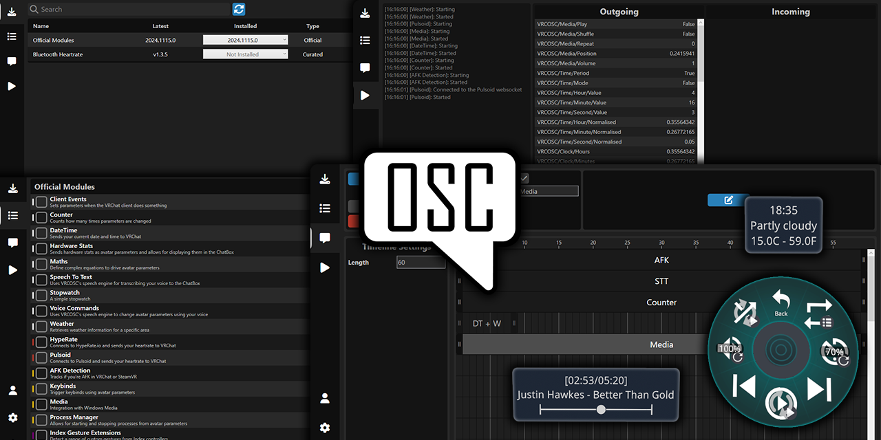Screen dimensions: 881x440
Task: Toggle the checkbox above the Media text field
Action: coord(524,178)
